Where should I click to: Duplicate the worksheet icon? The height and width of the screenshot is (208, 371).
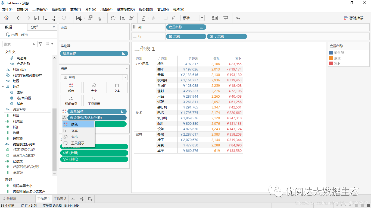pyautogui.click(x=90, y=18)
